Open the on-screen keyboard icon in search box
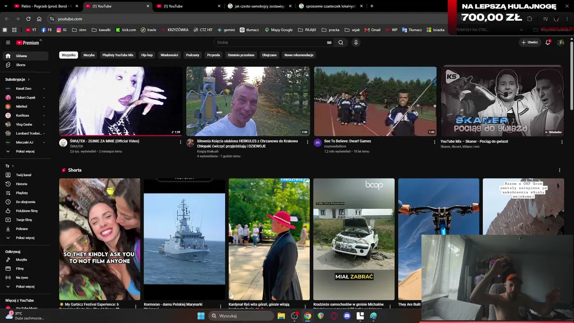Image resolution: width=574 pixels, height=323 pixels. click(329, 43)
